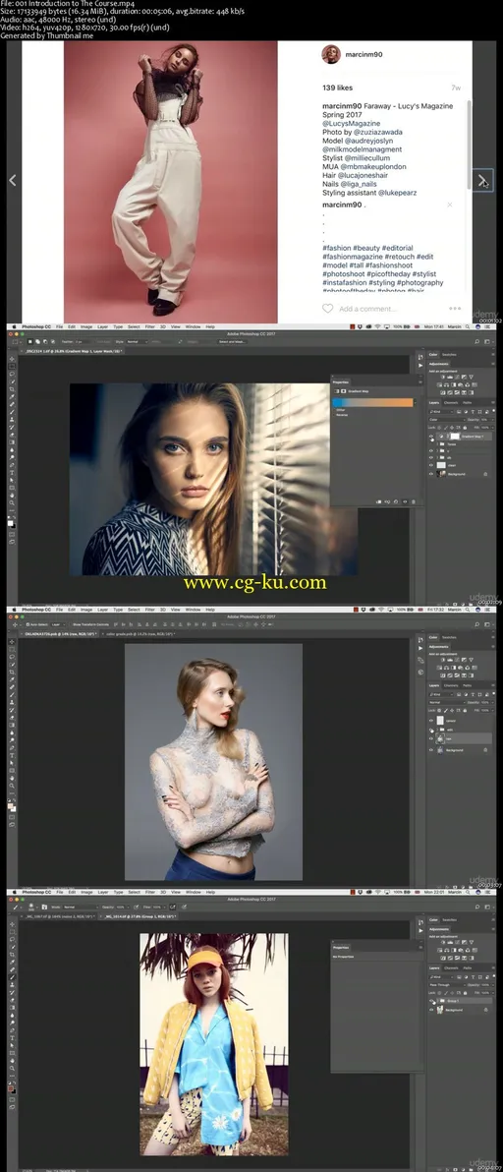Select the Marquee tool in yellow-jacket Photoshop window

click(x=12, y=932)
